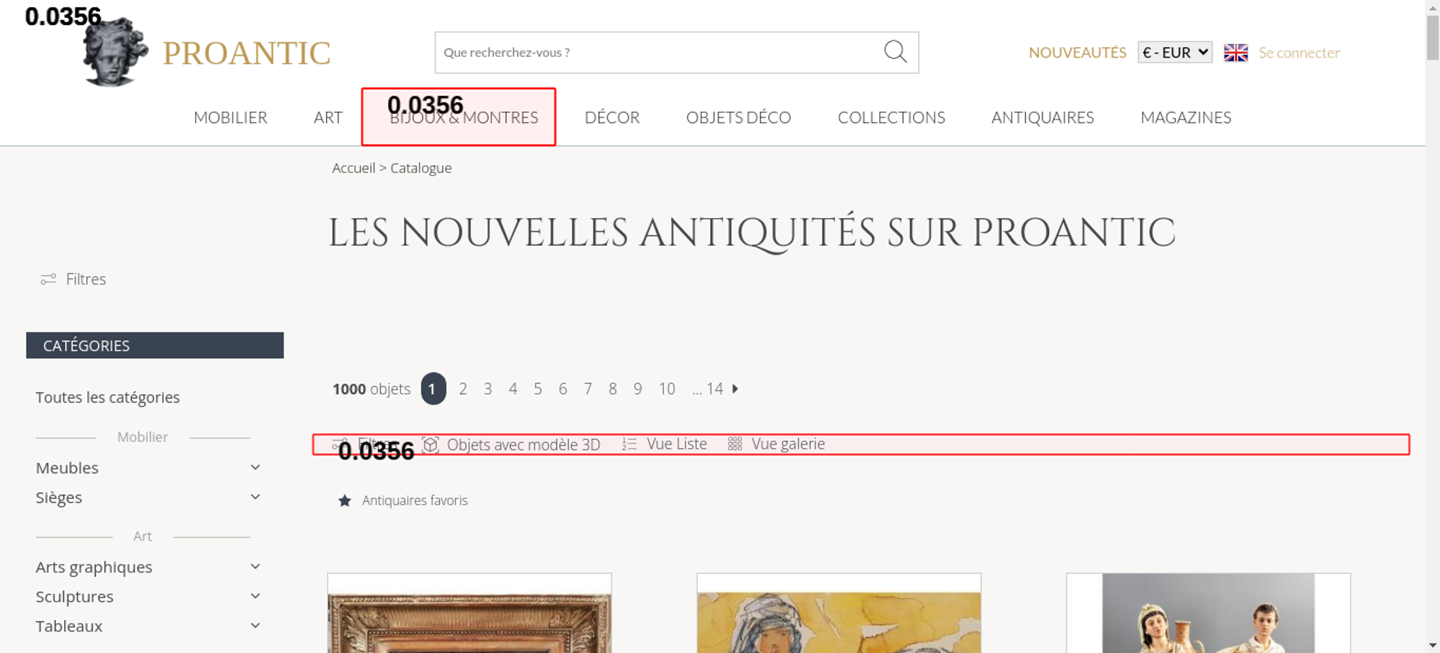Click the 3D model cube icon

pyautogui.click(x=431, y=444)
